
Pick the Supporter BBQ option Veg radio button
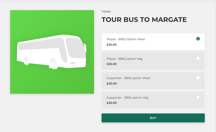tap(198, 97)
